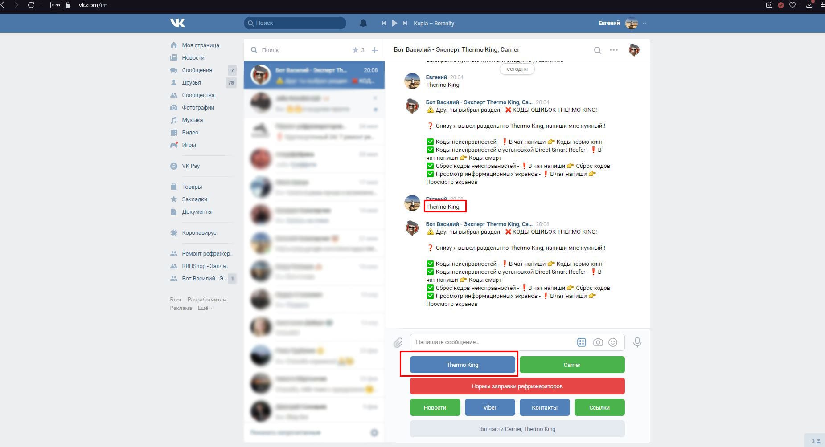825x447 pixels.
Task: Click the Реклама footer link
Action: [x=181, y=308]
